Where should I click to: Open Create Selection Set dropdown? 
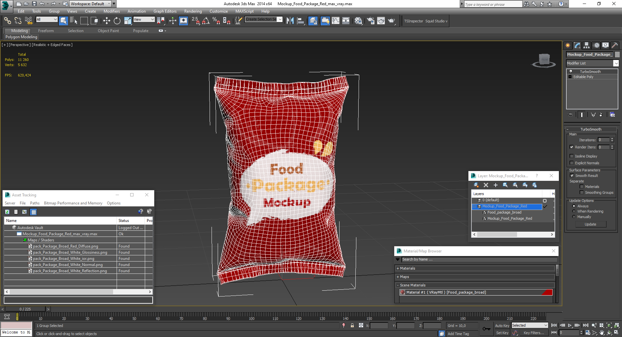[x=263, y=19]
